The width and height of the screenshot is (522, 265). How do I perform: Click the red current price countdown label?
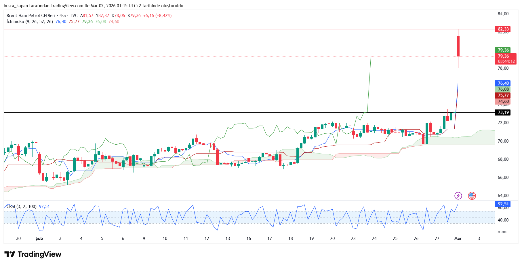coord(506,59)
